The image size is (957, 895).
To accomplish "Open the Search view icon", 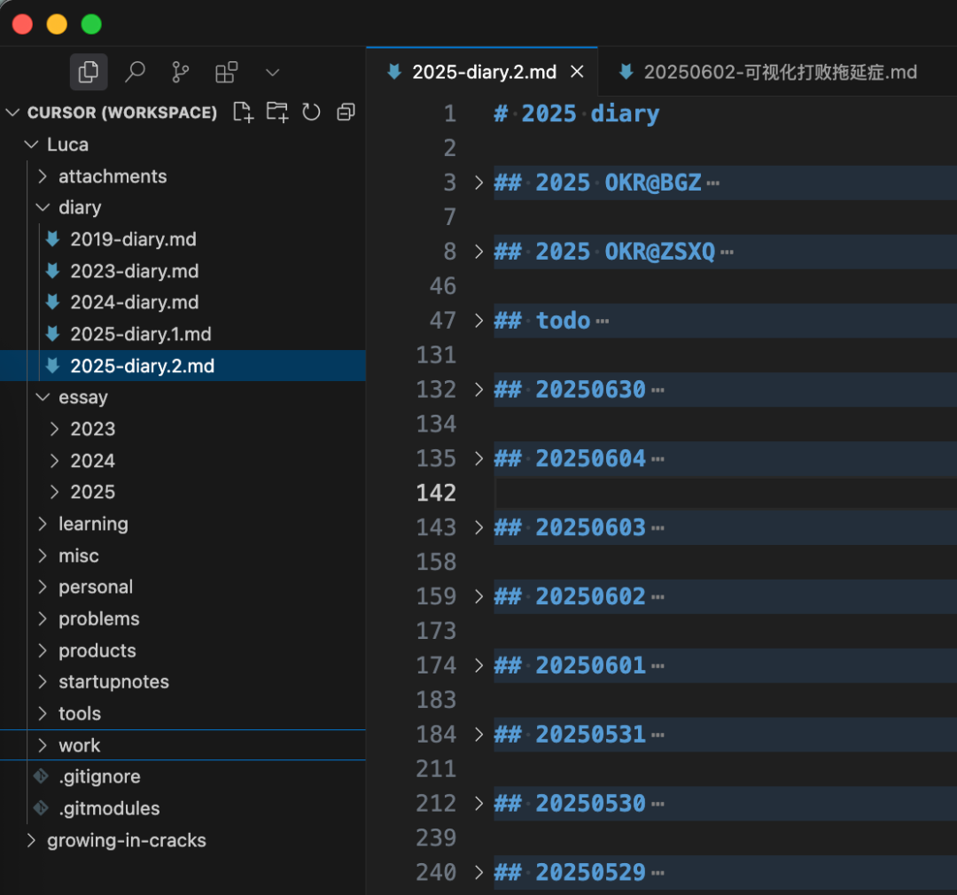I will (x=135, y=72).
